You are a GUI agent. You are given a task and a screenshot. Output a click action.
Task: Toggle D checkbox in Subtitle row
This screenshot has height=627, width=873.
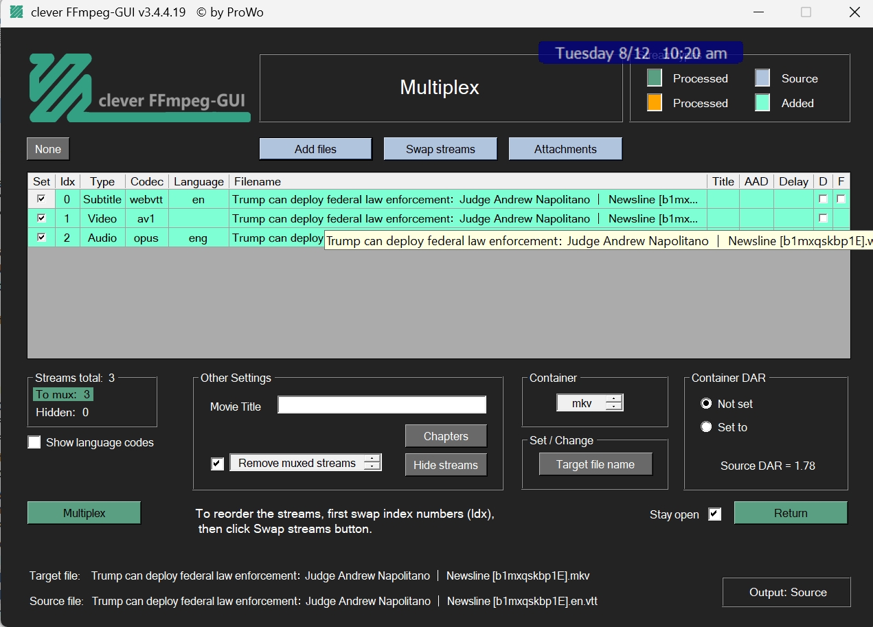(x=823, y=199)
